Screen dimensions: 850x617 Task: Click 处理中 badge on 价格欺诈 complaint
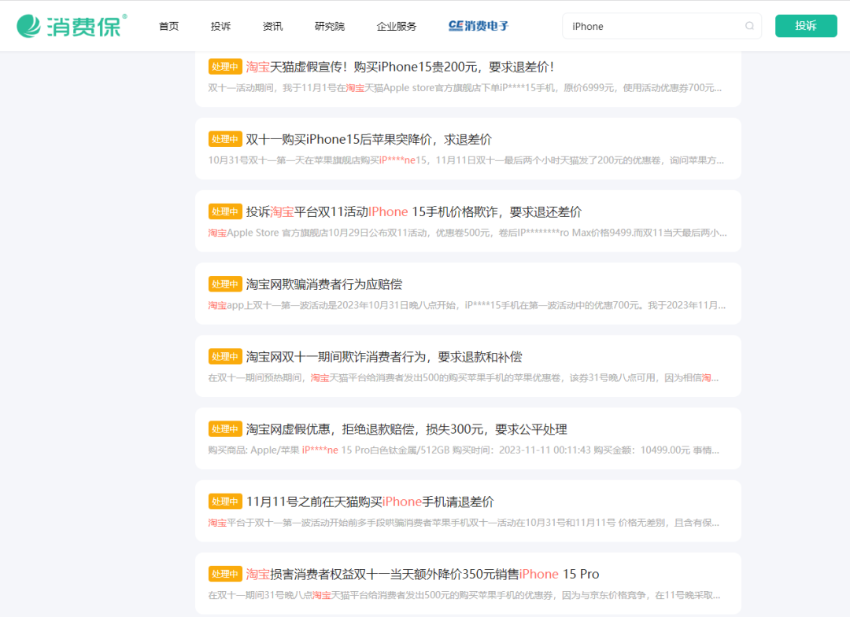(225, 212)
